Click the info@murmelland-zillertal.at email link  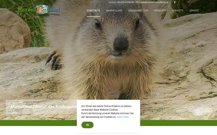click(x=154, y=2)
